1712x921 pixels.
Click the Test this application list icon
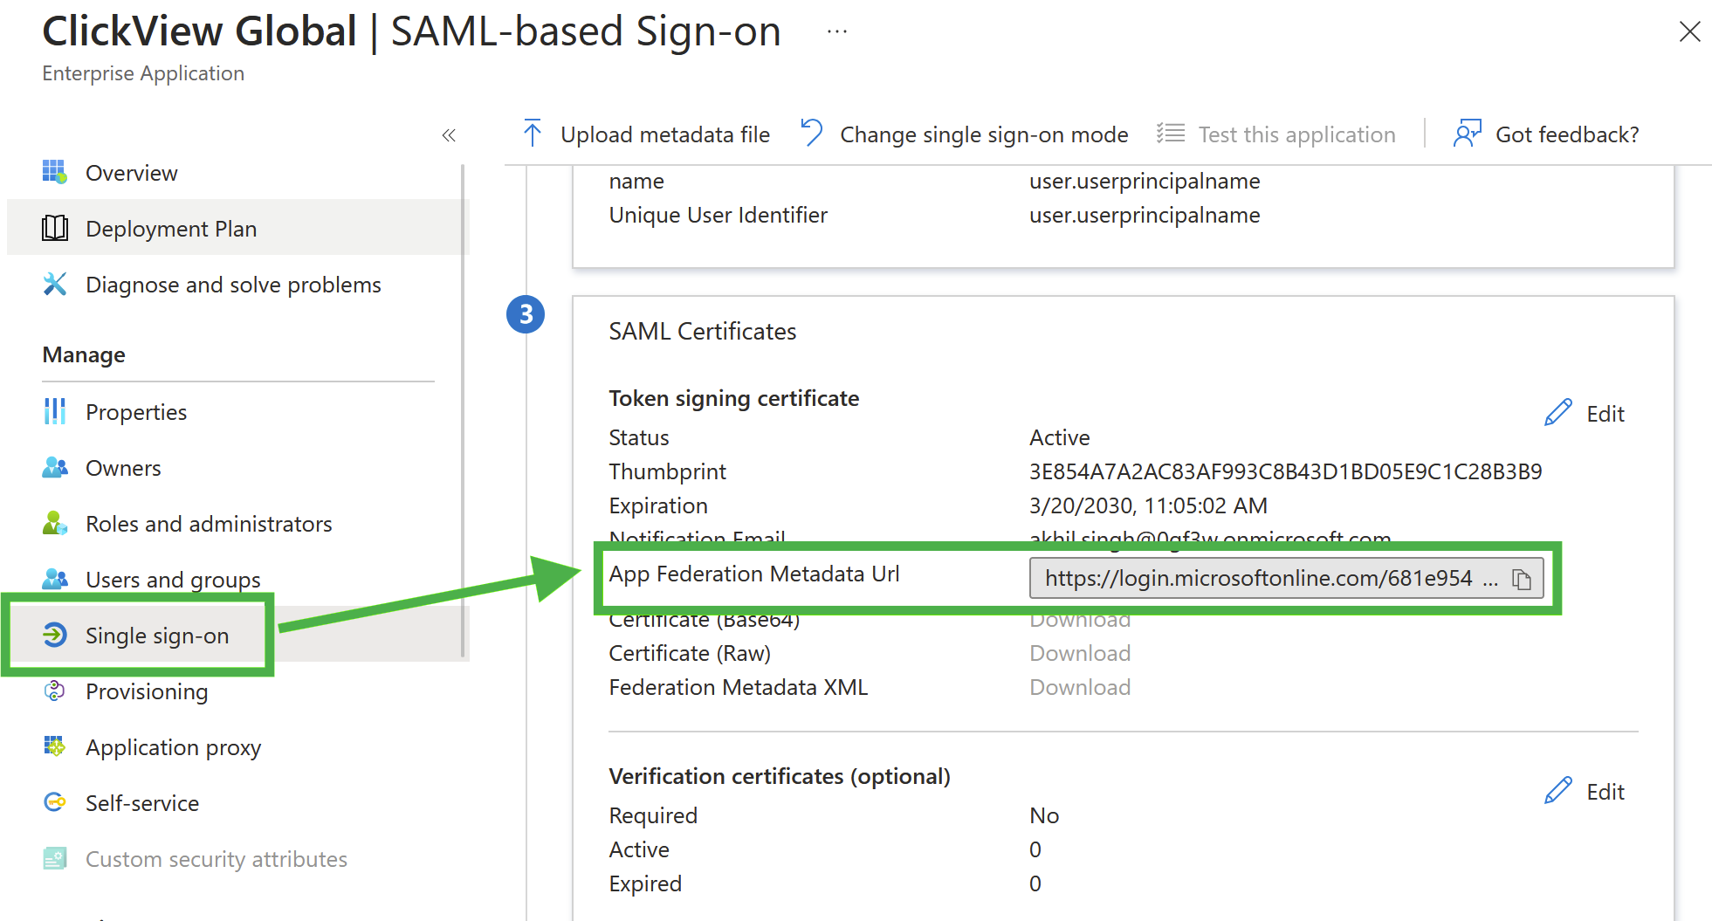(x=1171, y=134)
